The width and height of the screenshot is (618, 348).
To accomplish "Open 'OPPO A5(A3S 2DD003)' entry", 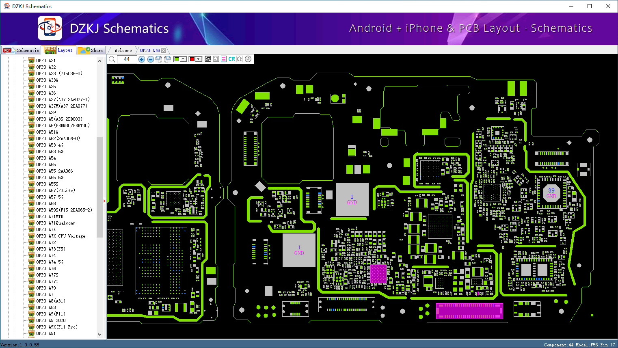I will click(59, 119).
